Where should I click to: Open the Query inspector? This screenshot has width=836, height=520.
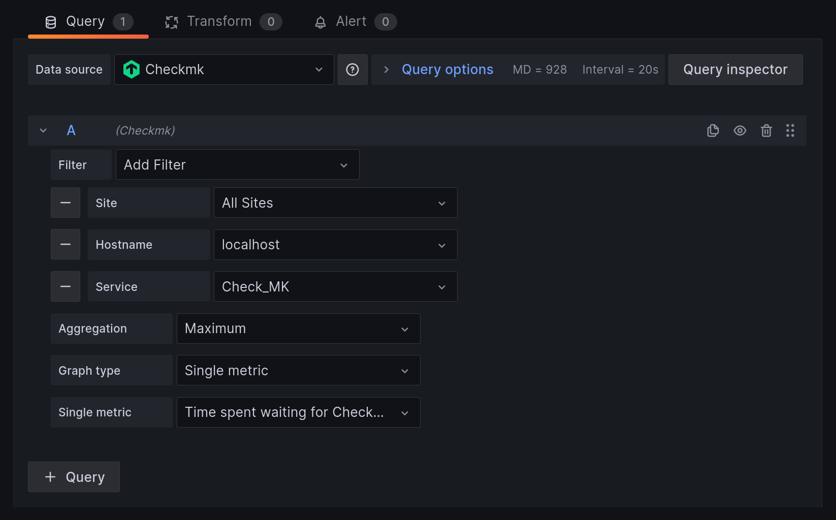[x=735, y=70]
